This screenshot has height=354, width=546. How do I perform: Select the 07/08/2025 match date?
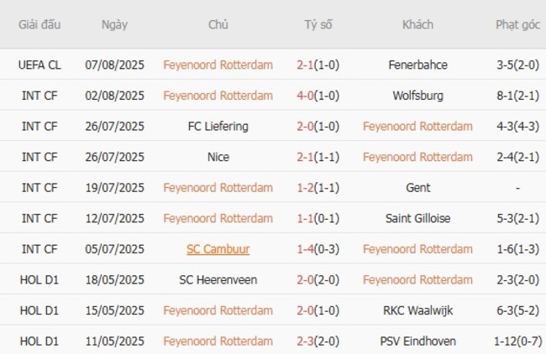(x=114, y=65)
